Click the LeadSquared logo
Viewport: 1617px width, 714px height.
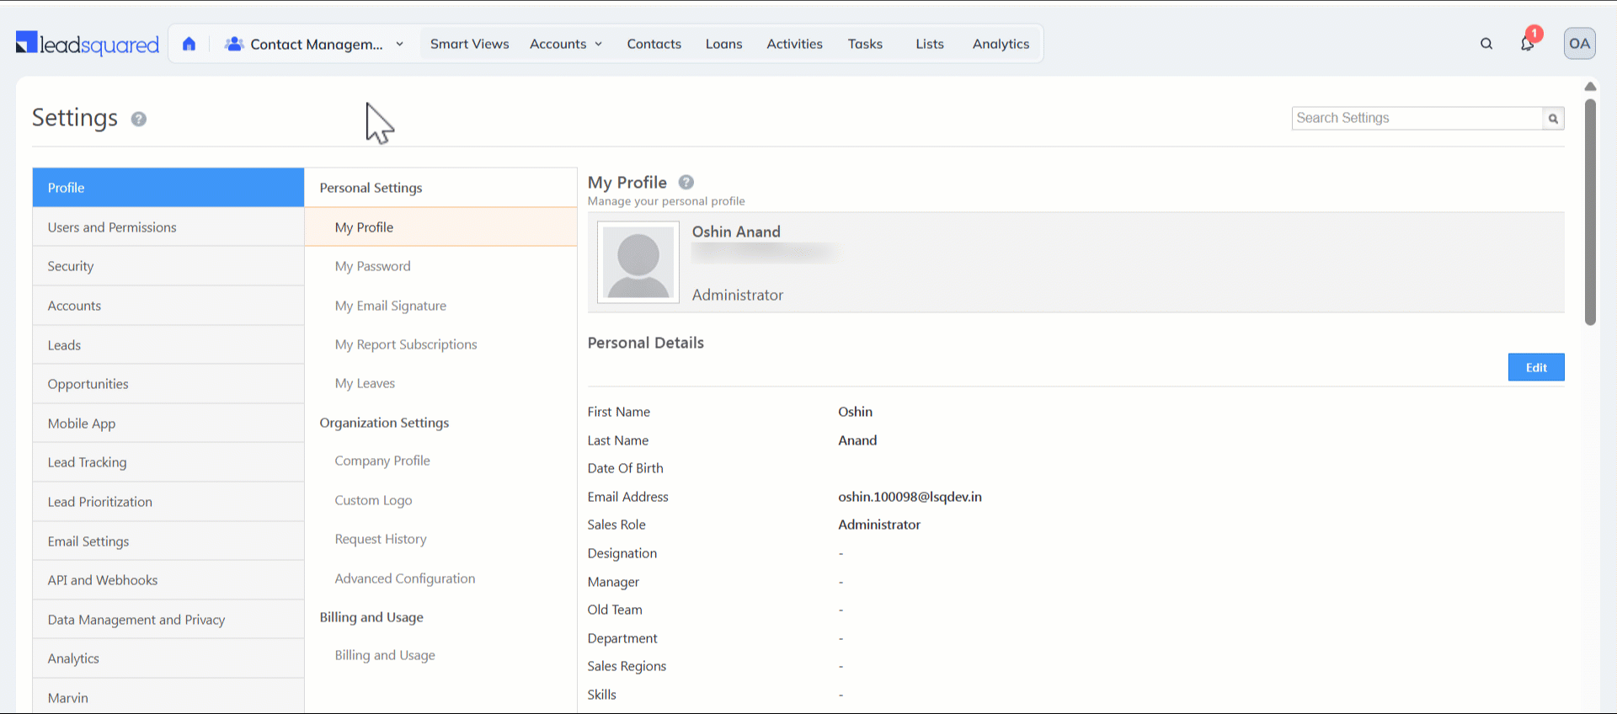pyautogui.click(x=87, y=44)
